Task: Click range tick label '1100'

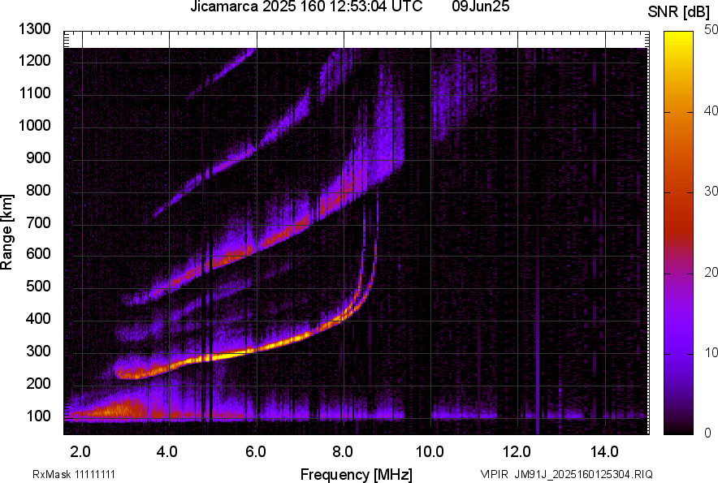Action: [34, 93]
